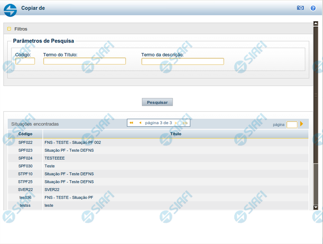Click the SIAFI logo icon
Viewport: 323px width, 244px height.
click(10, 9)
